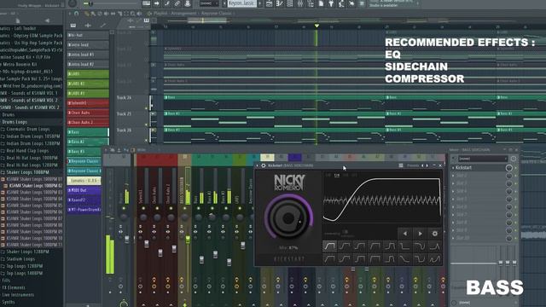Open the Kickstart plugin options gear in title bar
This screenshot has height=307, width=546.
pos(264,165)
